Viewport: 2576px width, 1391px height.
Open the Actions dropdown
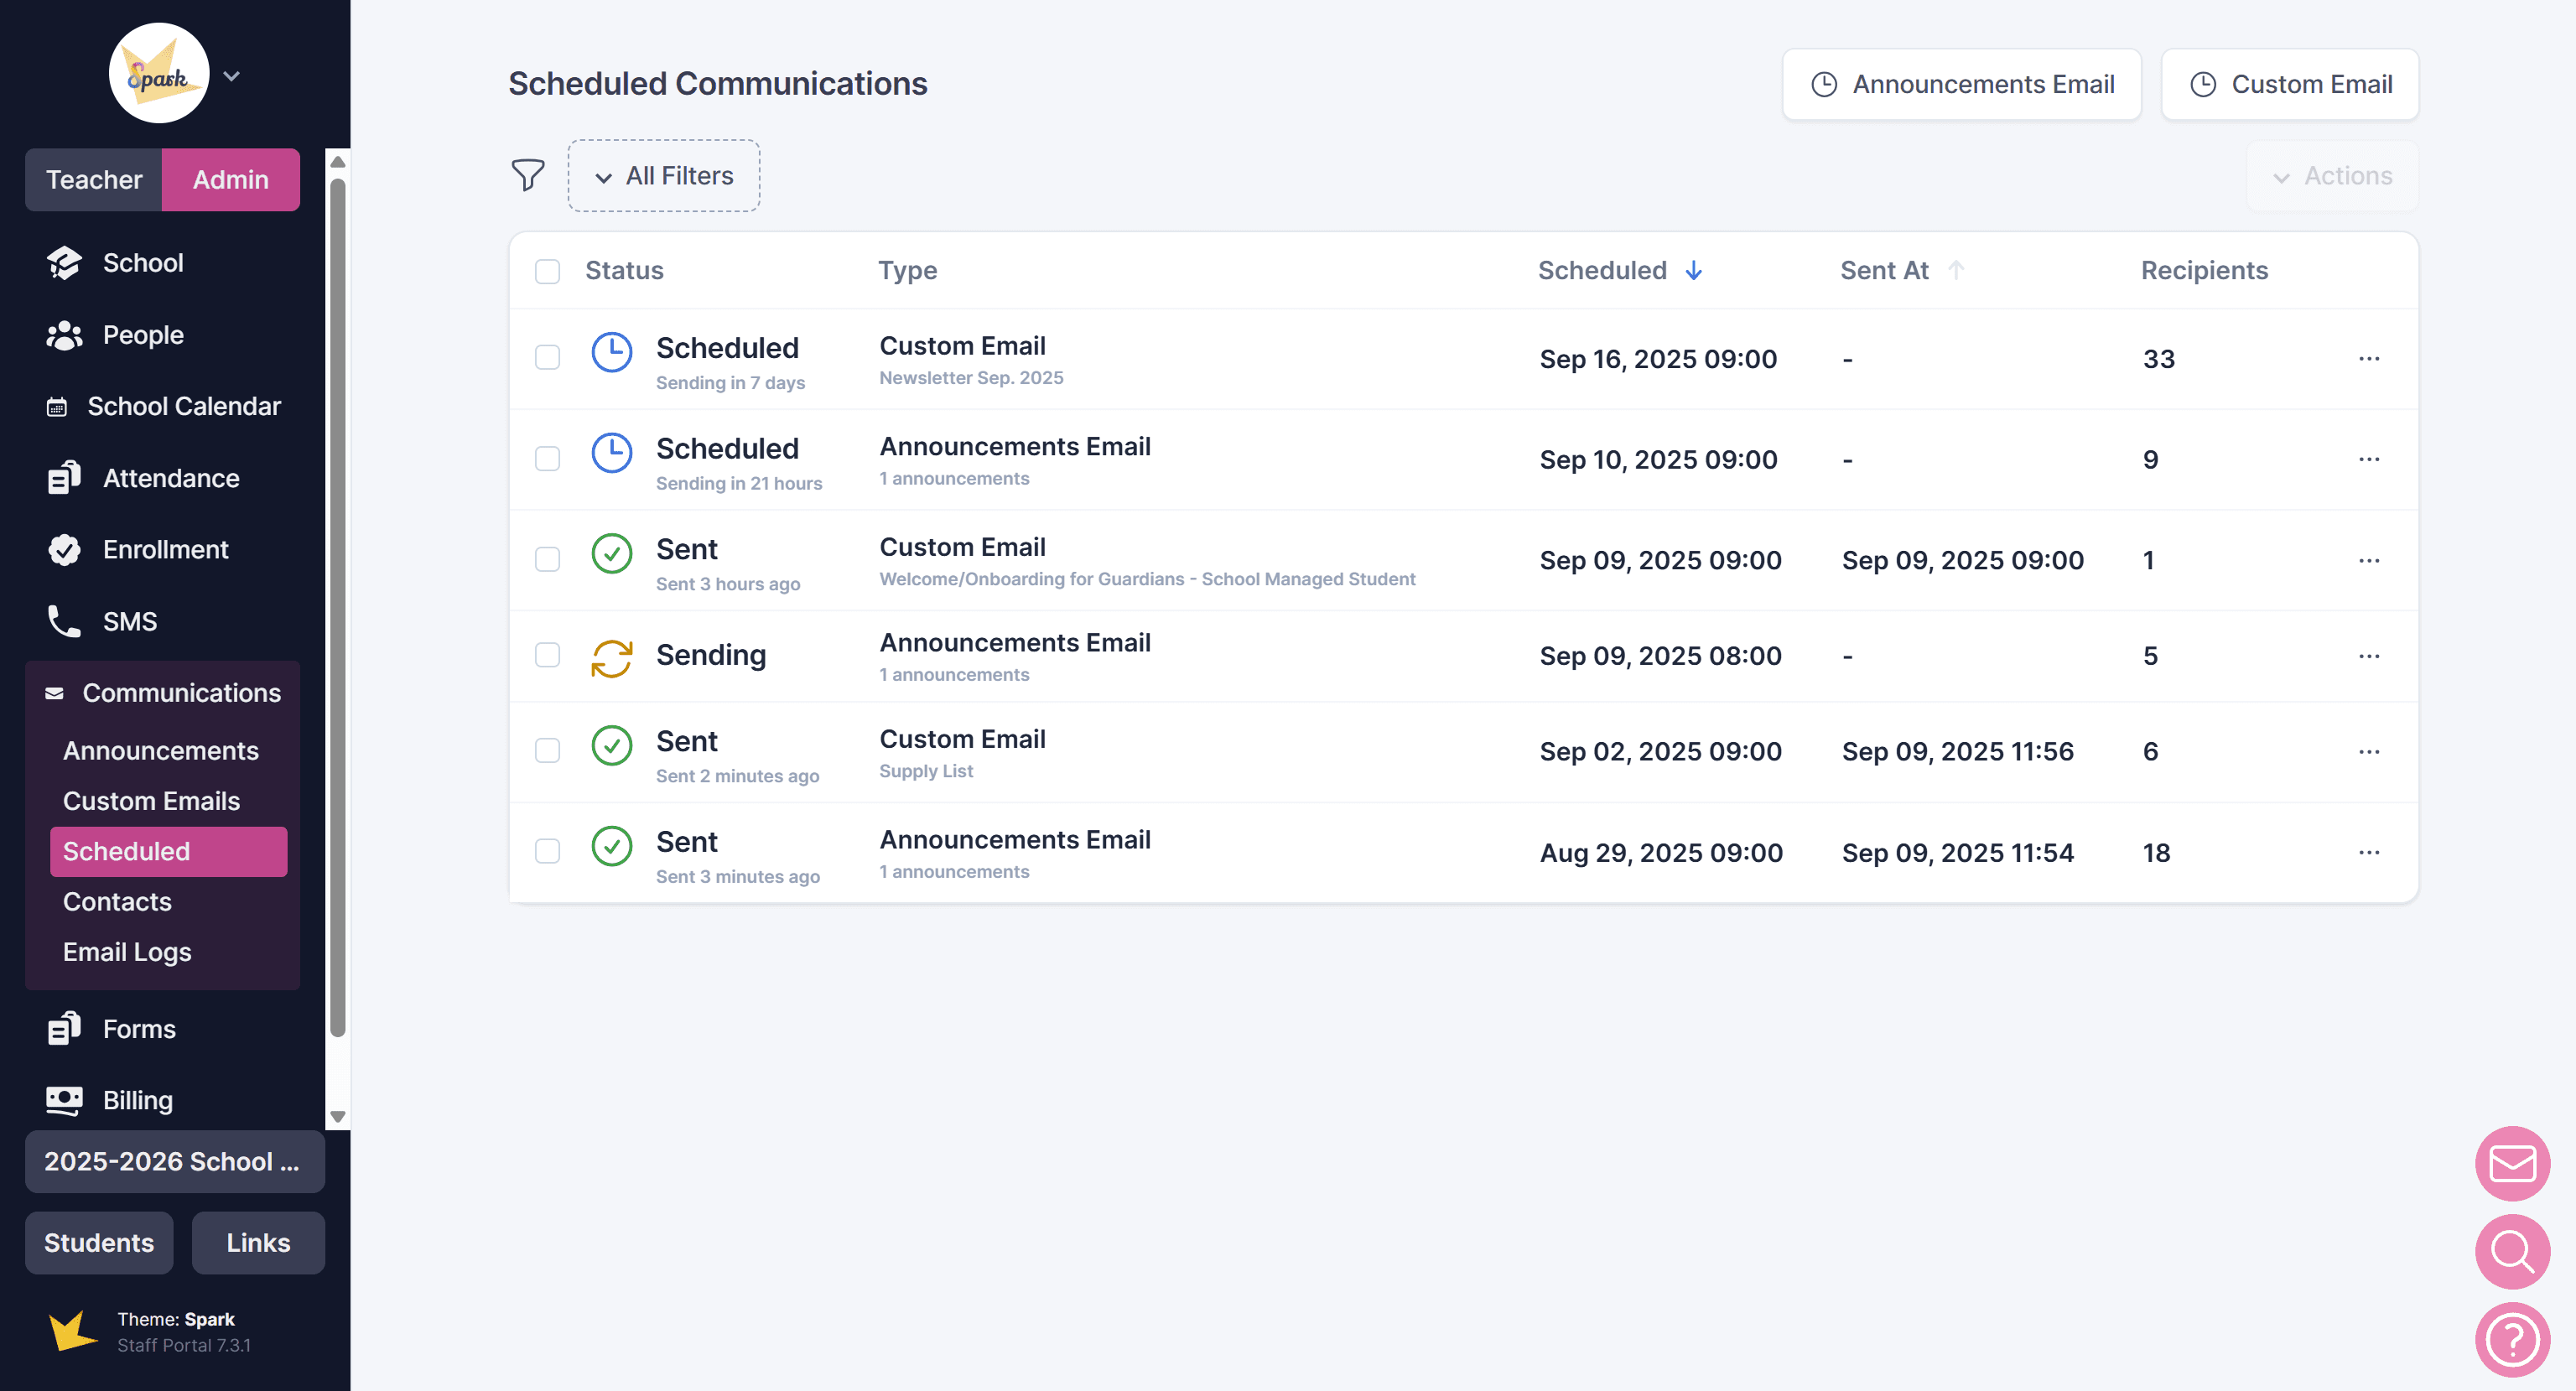(2332, 176)
